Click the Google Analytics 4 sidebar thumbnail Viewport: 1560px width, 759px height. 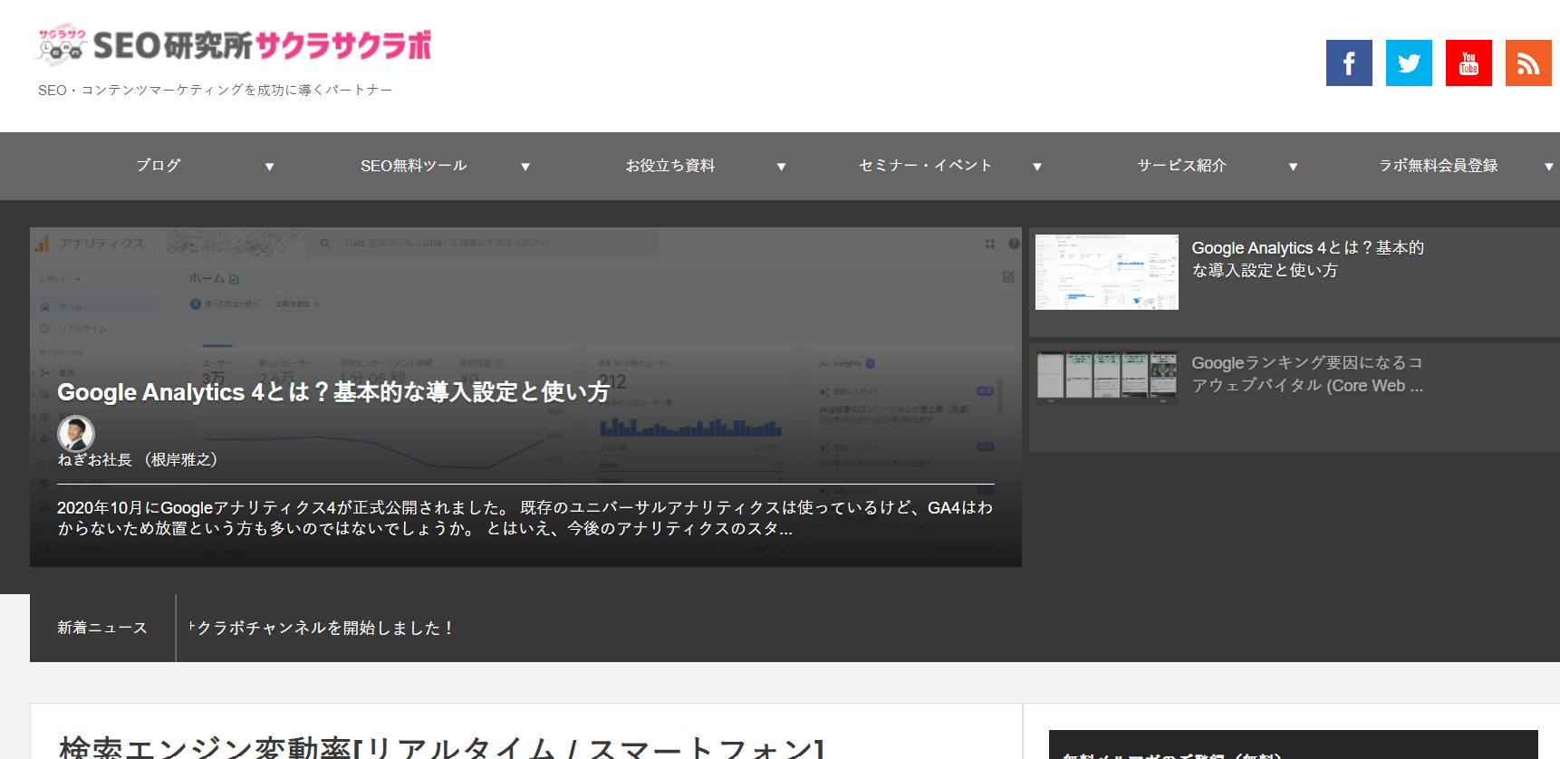point(1107,272)
